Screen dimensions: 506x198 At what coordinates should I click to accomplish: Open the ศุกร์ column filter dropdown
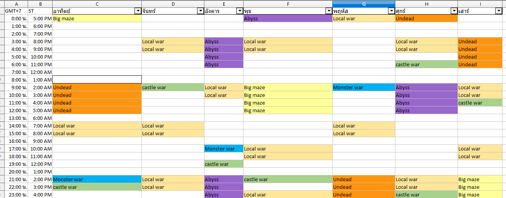[454, 11]
